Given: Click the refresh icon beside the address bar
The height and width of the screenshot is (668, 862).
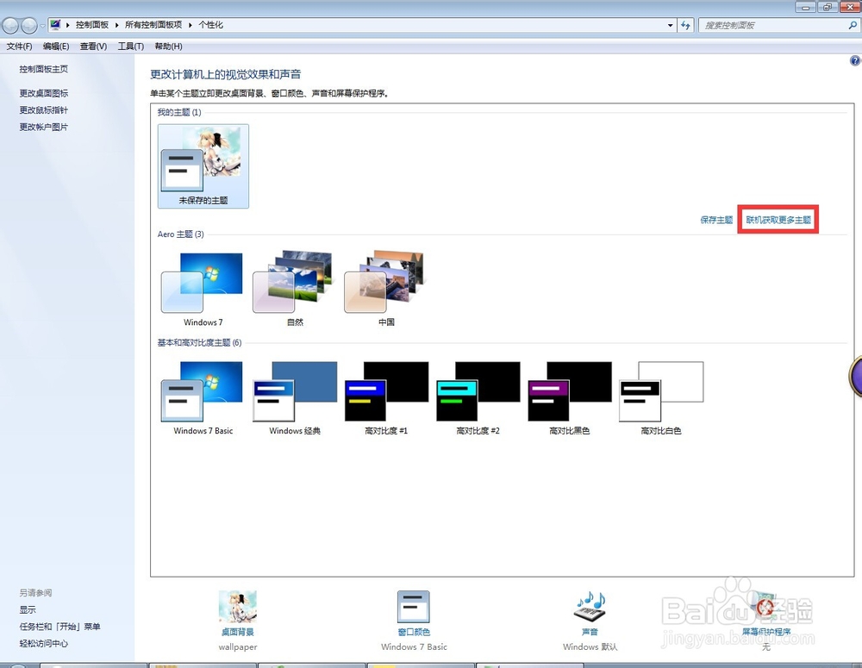Looking at the screenshot, I should point(685,25).
